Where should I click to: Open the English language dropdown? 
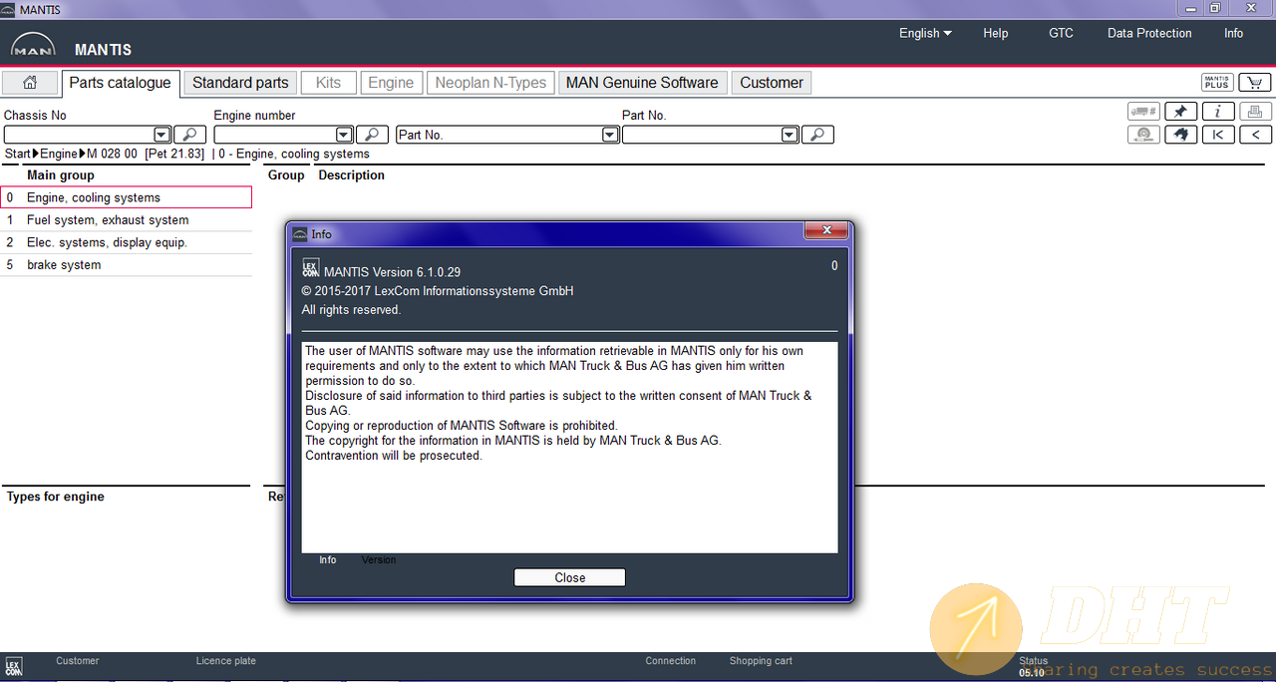925,33
